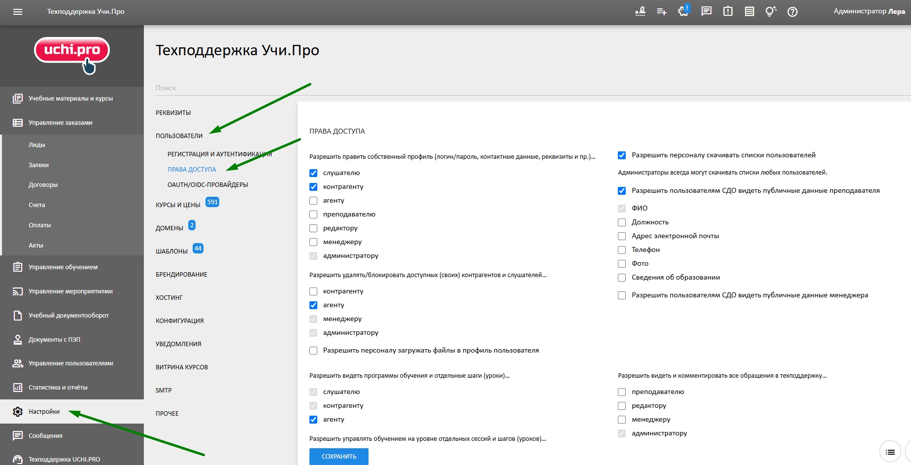Collapse the ПОЛЬЗОВАТЕЛИ settings section
911x465 pixels.
[179, 136]
